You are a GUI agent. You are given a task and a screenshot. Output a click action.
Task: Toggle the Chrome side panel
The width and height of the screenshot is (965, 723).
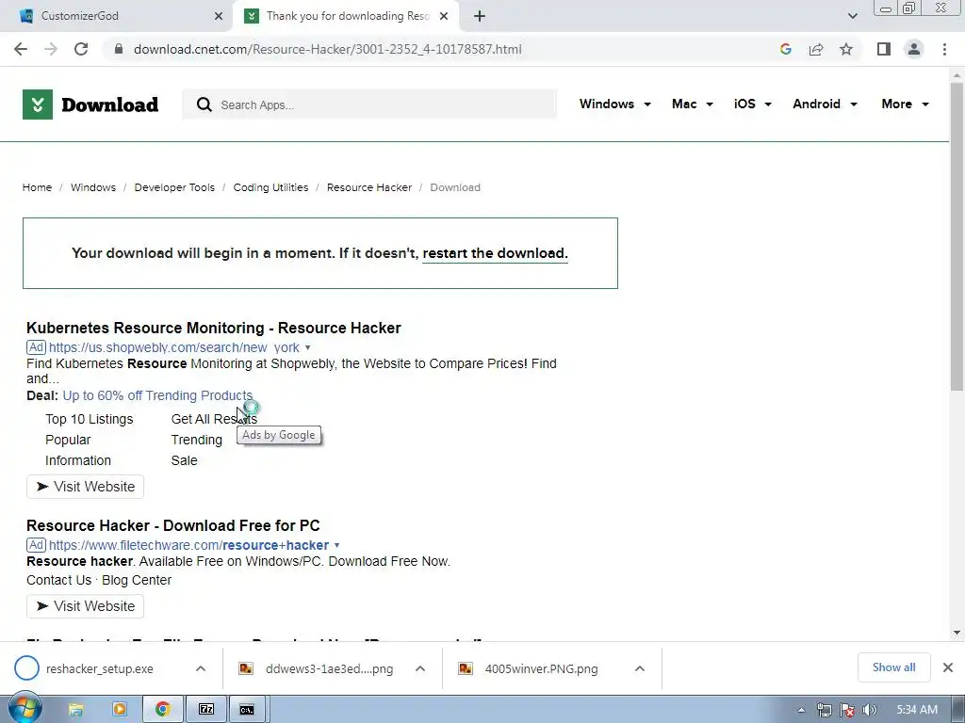[884, 49]
